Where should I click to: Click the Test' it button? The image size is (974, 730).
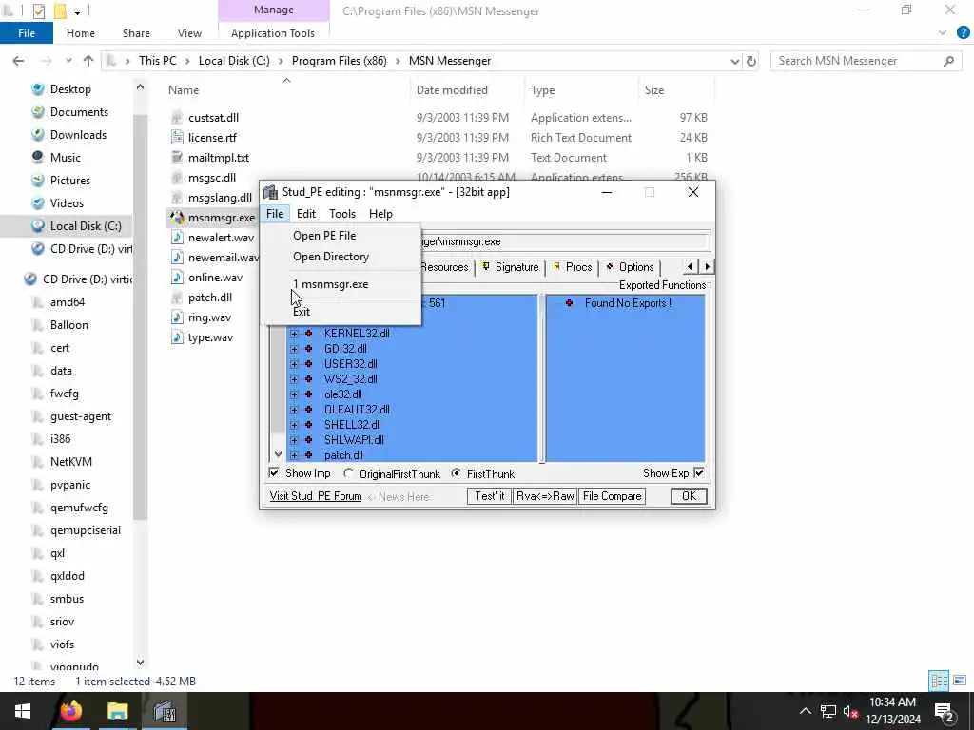pyautogui.click(x=490, y=496)
